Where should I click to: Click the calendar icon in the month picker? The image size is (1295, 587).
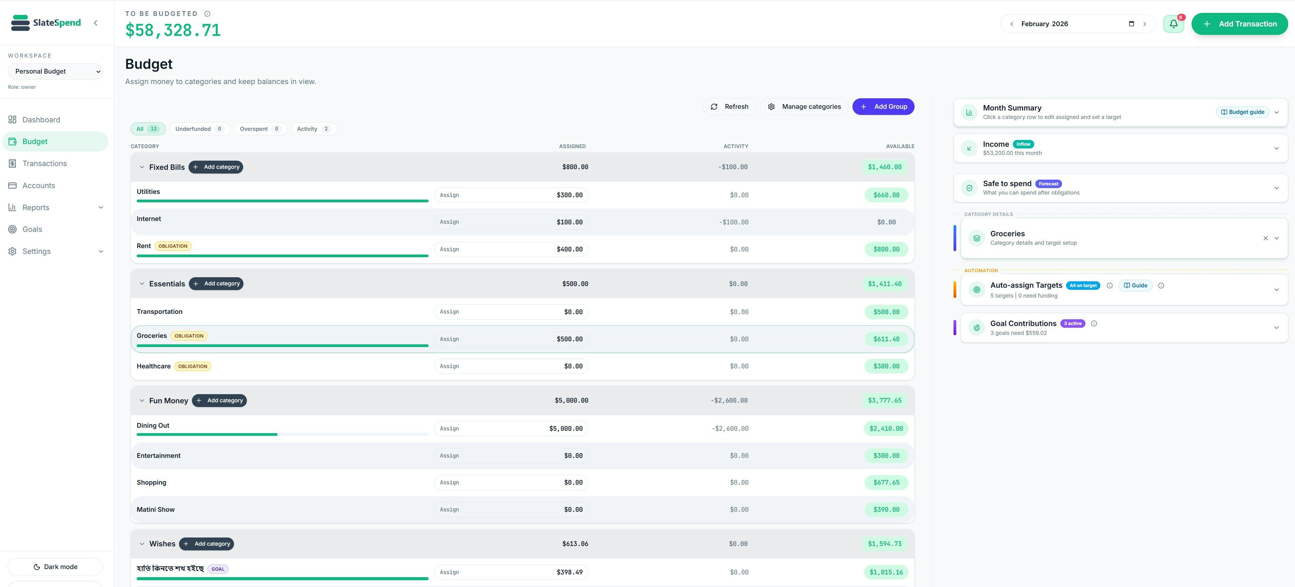(1131, 24)
